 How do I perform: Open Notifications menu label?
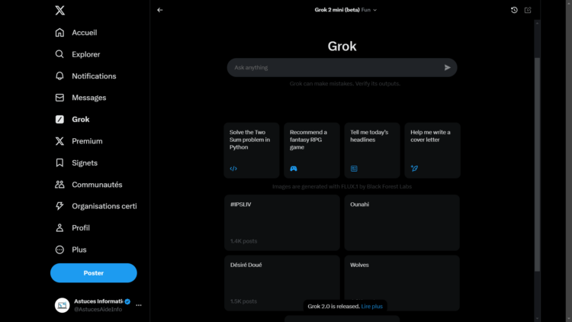pyautogui.click(x=94, y=76)
